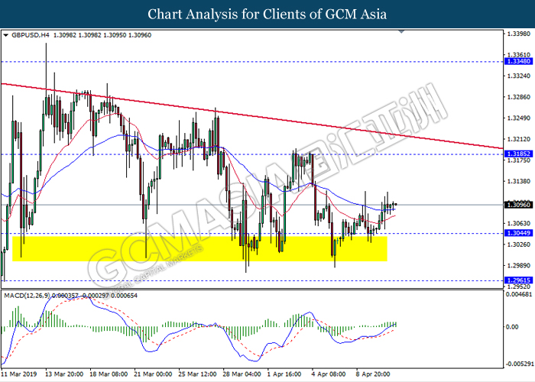Select the 1.30449 price level label
Image resolution: width=535 pixels, height=382 pixels.
tap(518, 233)
